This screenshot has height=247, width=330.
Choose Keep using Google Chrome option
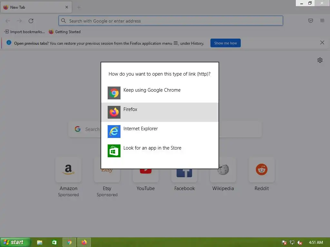coord(160,93)
